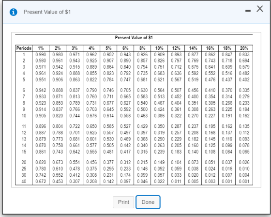Click the period 11 row label
Viewport: 271px width, 217px height.
click(x=24, y=126)
